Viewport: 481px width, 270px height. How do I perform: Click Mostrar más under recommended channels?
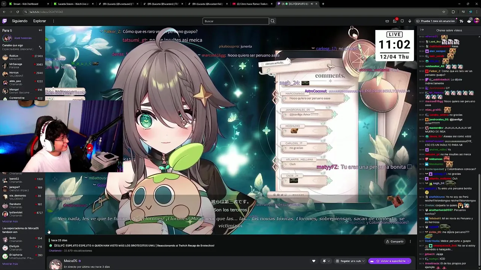(10, 264)
